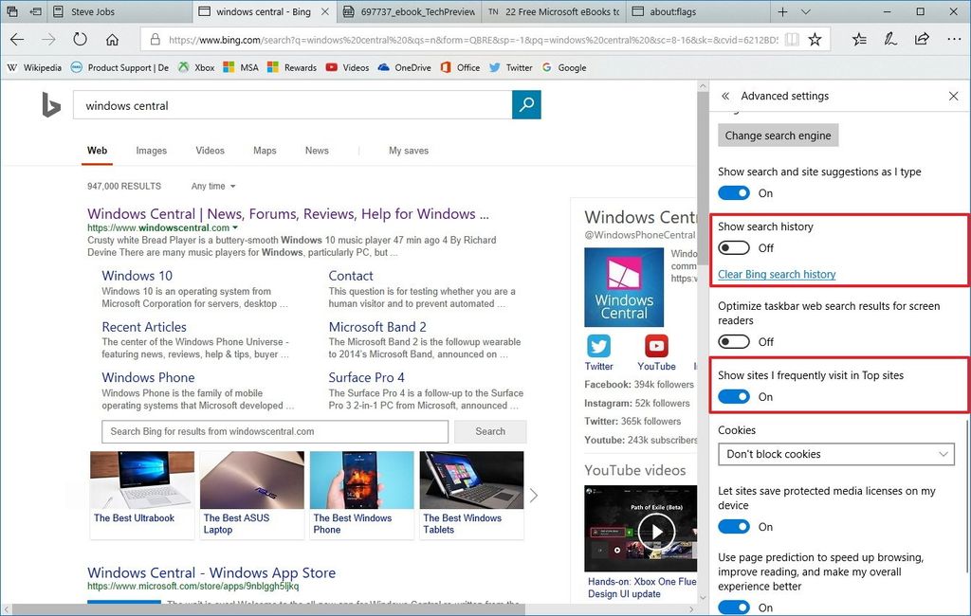
Task: Click the Bing search magnifier button
Action: (x=526, y=104)
